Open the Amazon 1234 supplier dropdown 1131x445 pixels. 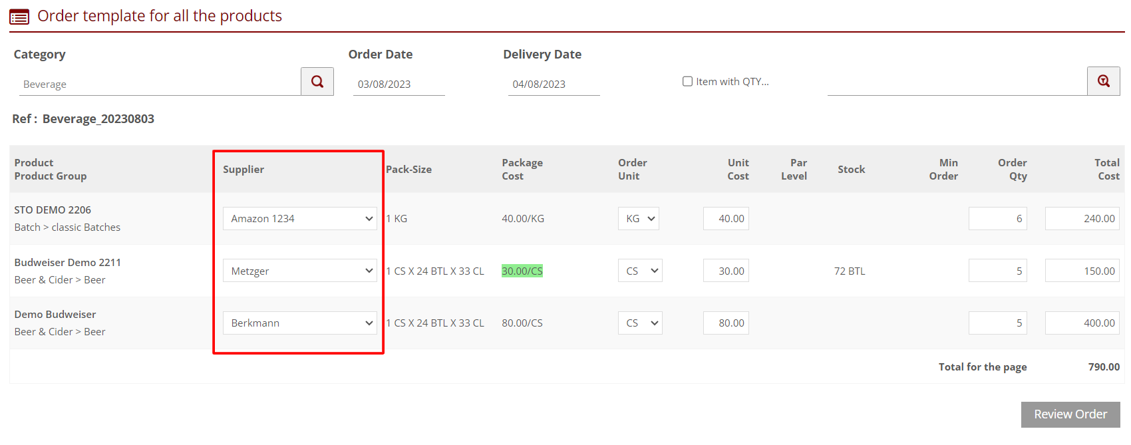click(299, 219)
